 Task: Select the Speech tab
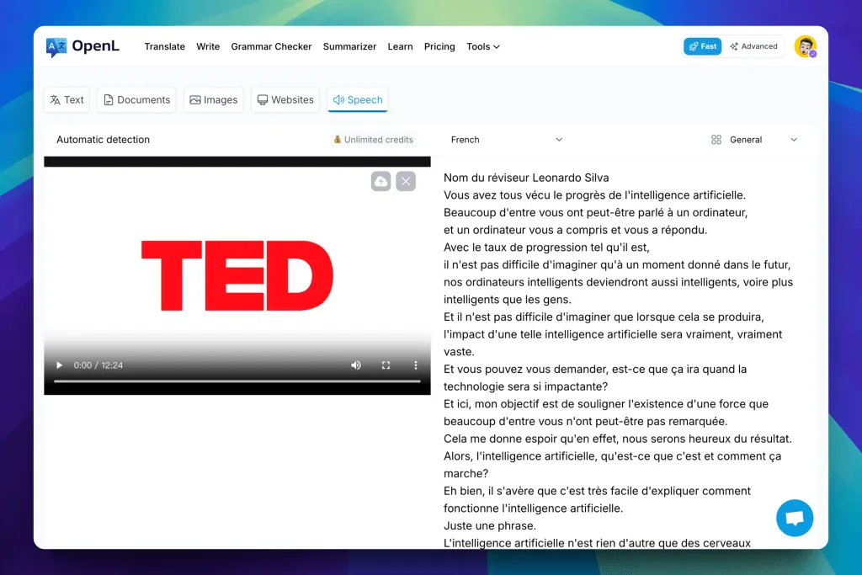point(358,99)
